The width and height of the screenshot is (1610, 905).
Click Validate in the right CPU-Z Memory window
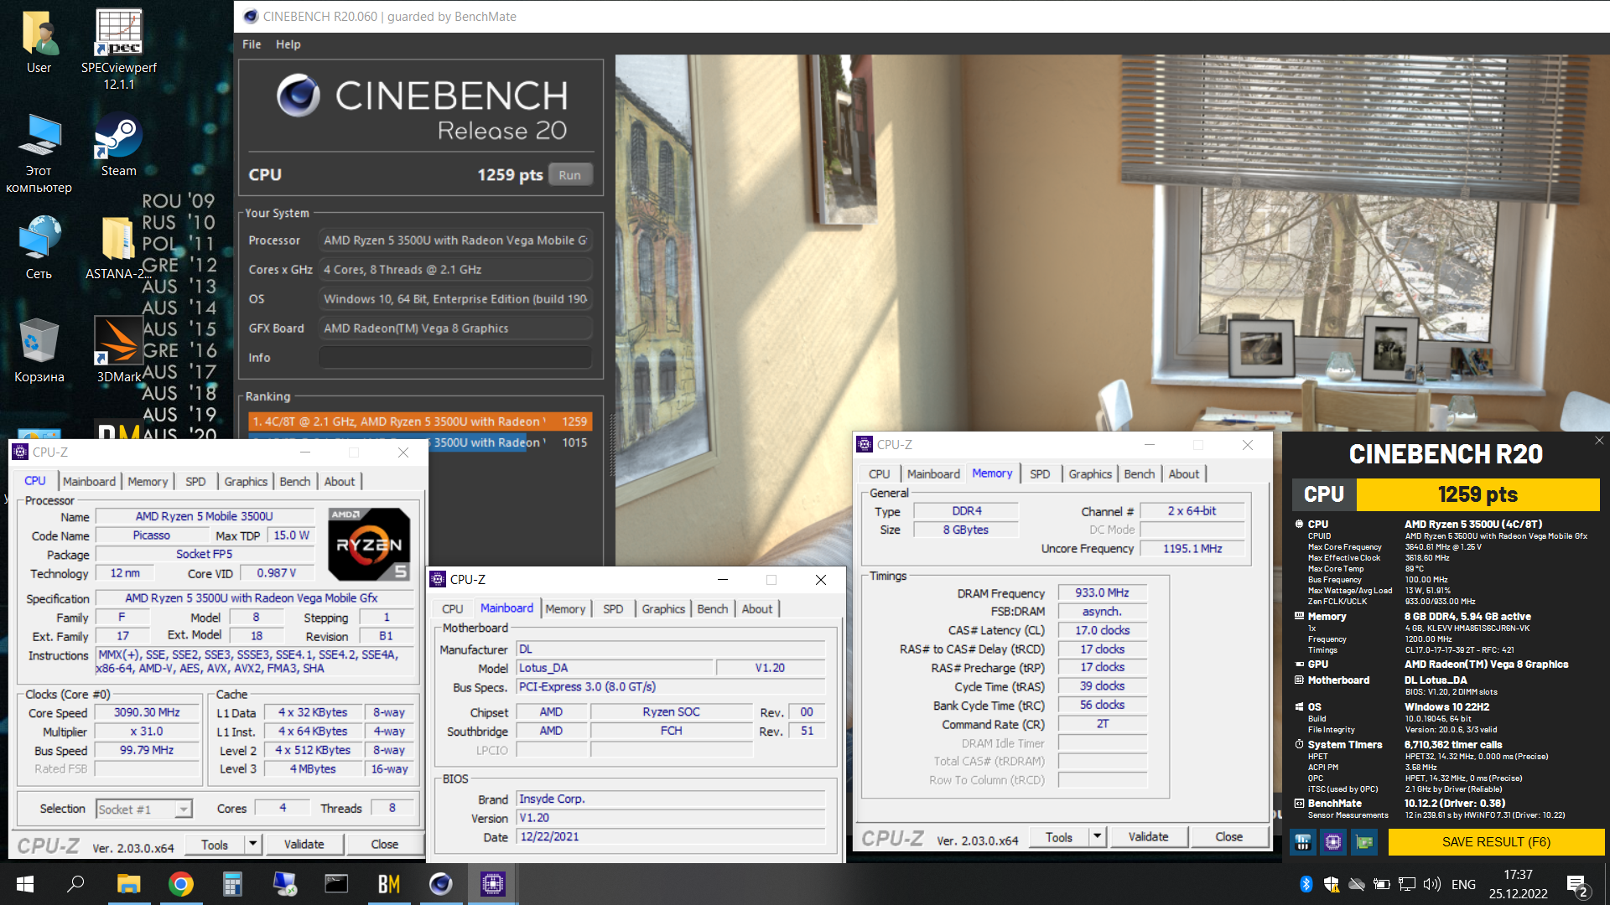1148,836
